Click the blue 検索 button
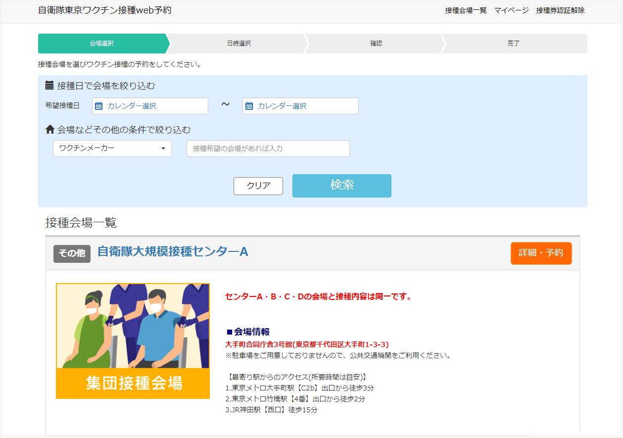 coord(342,186)
